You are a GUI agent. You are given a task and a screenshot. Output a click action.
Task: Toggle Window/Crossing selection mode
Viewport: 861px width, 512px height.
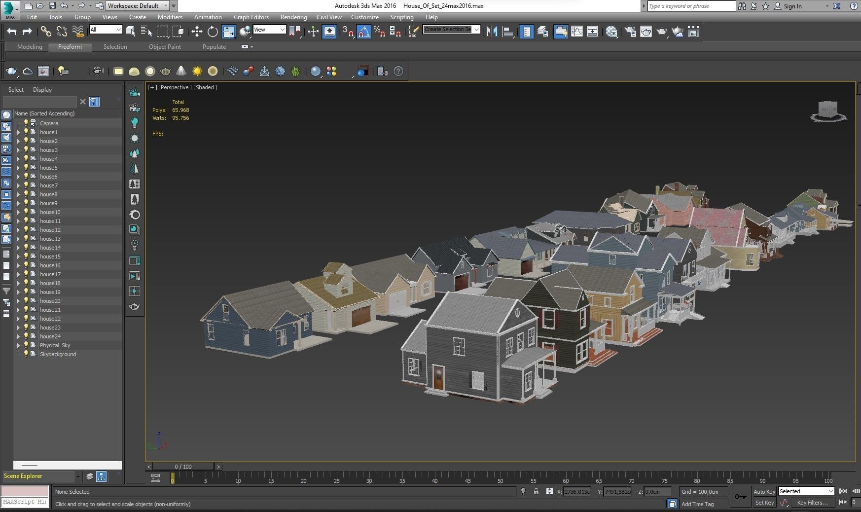178,32
